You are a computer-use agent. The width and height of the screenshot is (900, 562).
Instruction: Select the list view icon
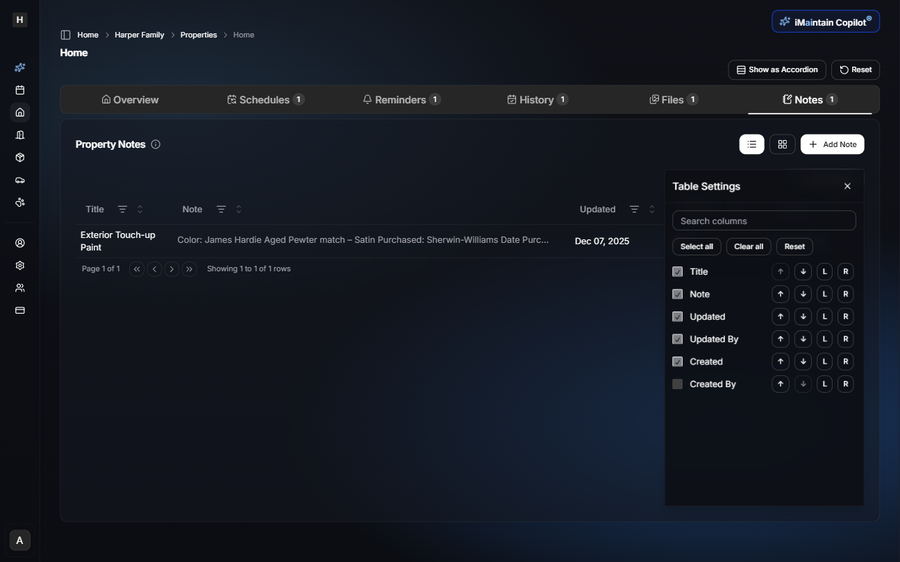tap(751, 144)
